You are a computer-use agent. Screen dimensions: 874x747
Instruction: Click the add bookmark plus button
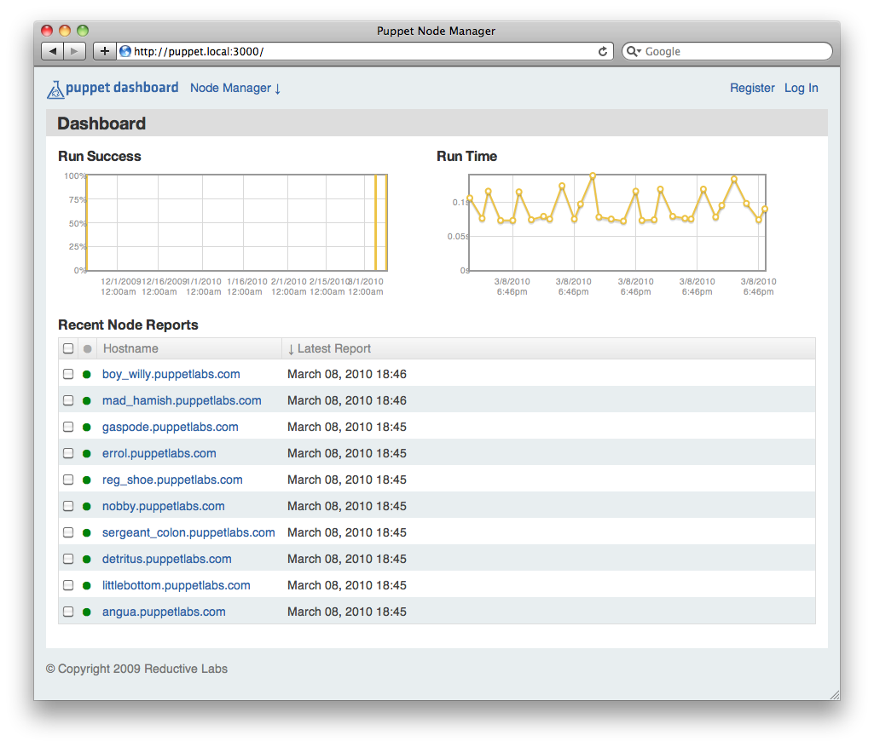pos(104,51)
